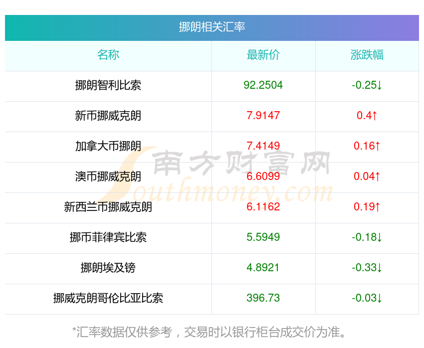
Task: Select the 最新价 column header
Action: coord(263,55)
